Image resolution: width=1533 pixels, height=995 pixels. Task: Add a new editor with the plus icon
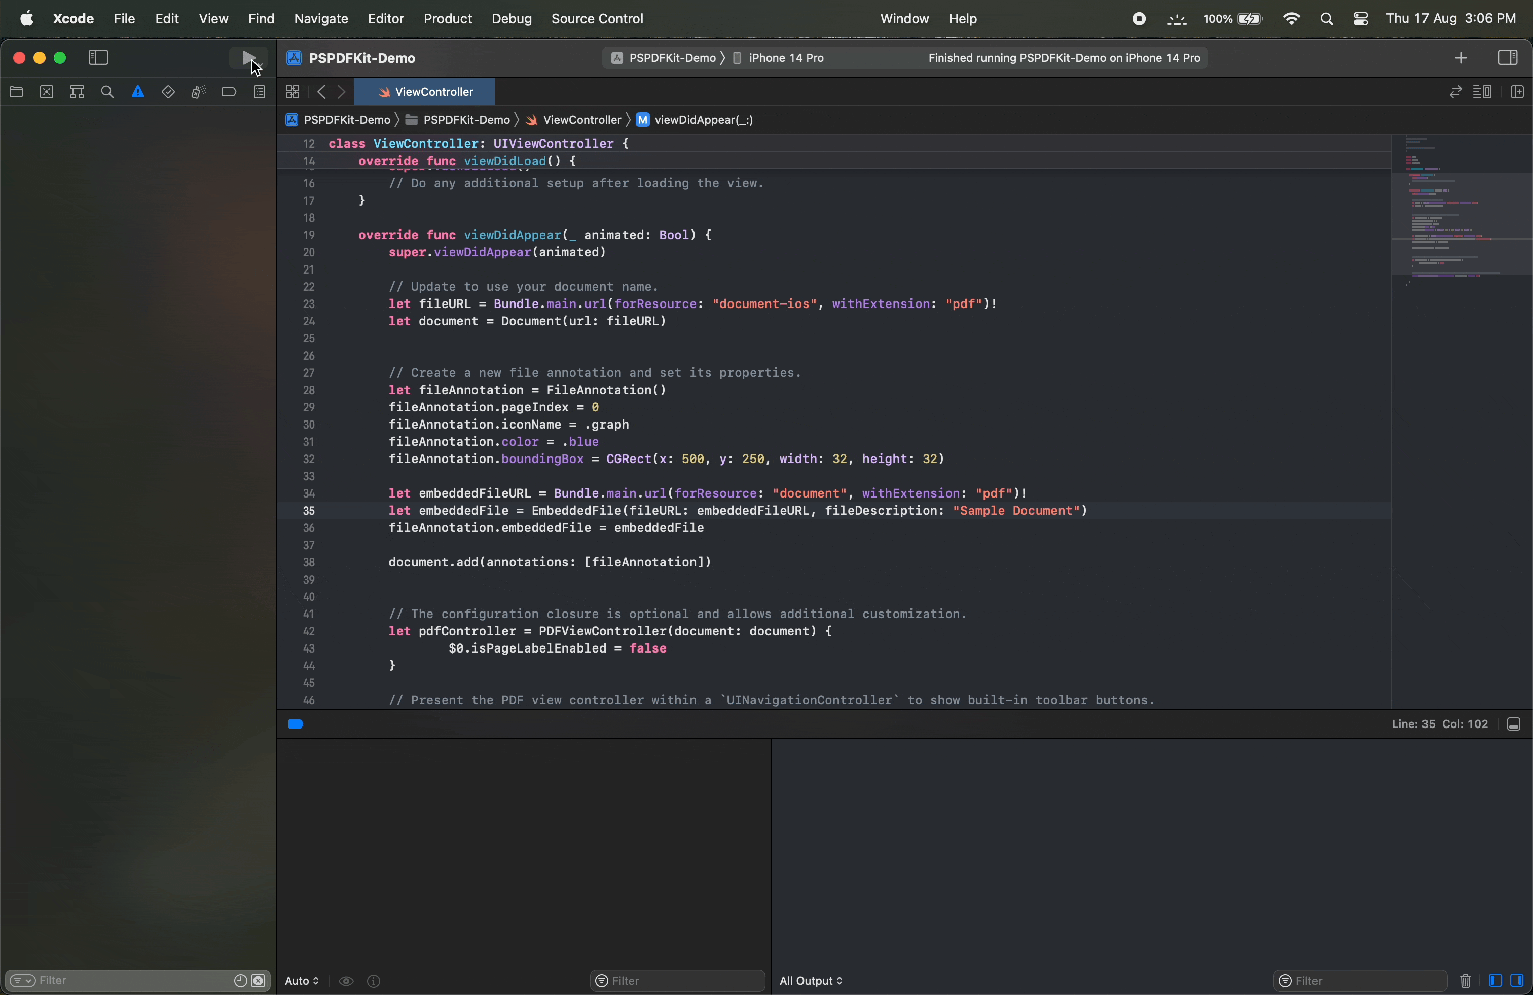click(1460, 58)
